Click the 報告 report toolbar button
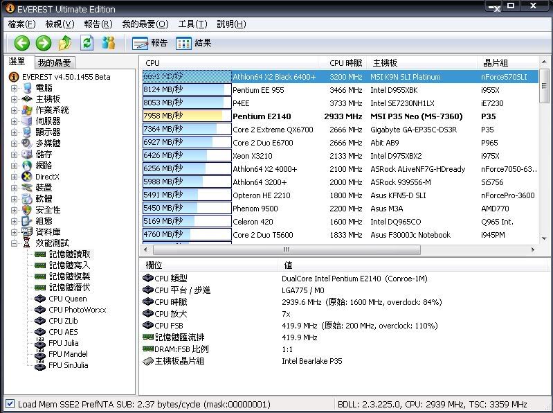The image size is (553, 413). 150,43
